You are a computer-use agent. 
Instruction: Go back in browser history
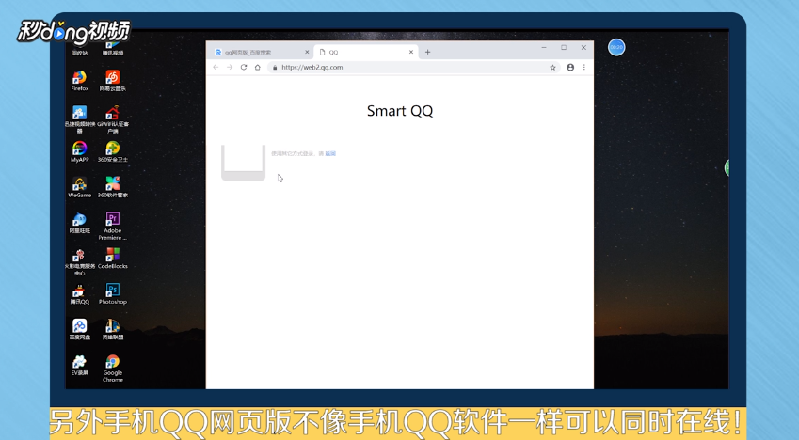click(216, 68)
